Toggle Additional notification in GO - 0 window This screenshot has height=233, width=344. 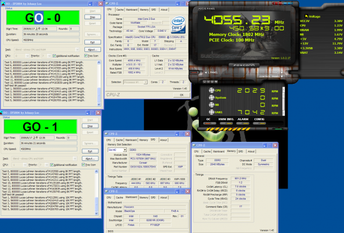pos(54,56)
